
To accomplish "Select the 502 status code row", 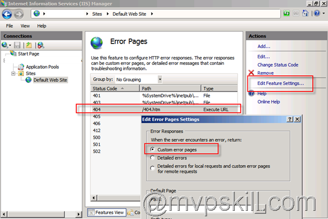I will pos(96,151).
